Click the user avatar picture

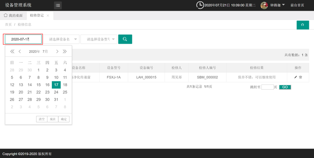(264, 5)
